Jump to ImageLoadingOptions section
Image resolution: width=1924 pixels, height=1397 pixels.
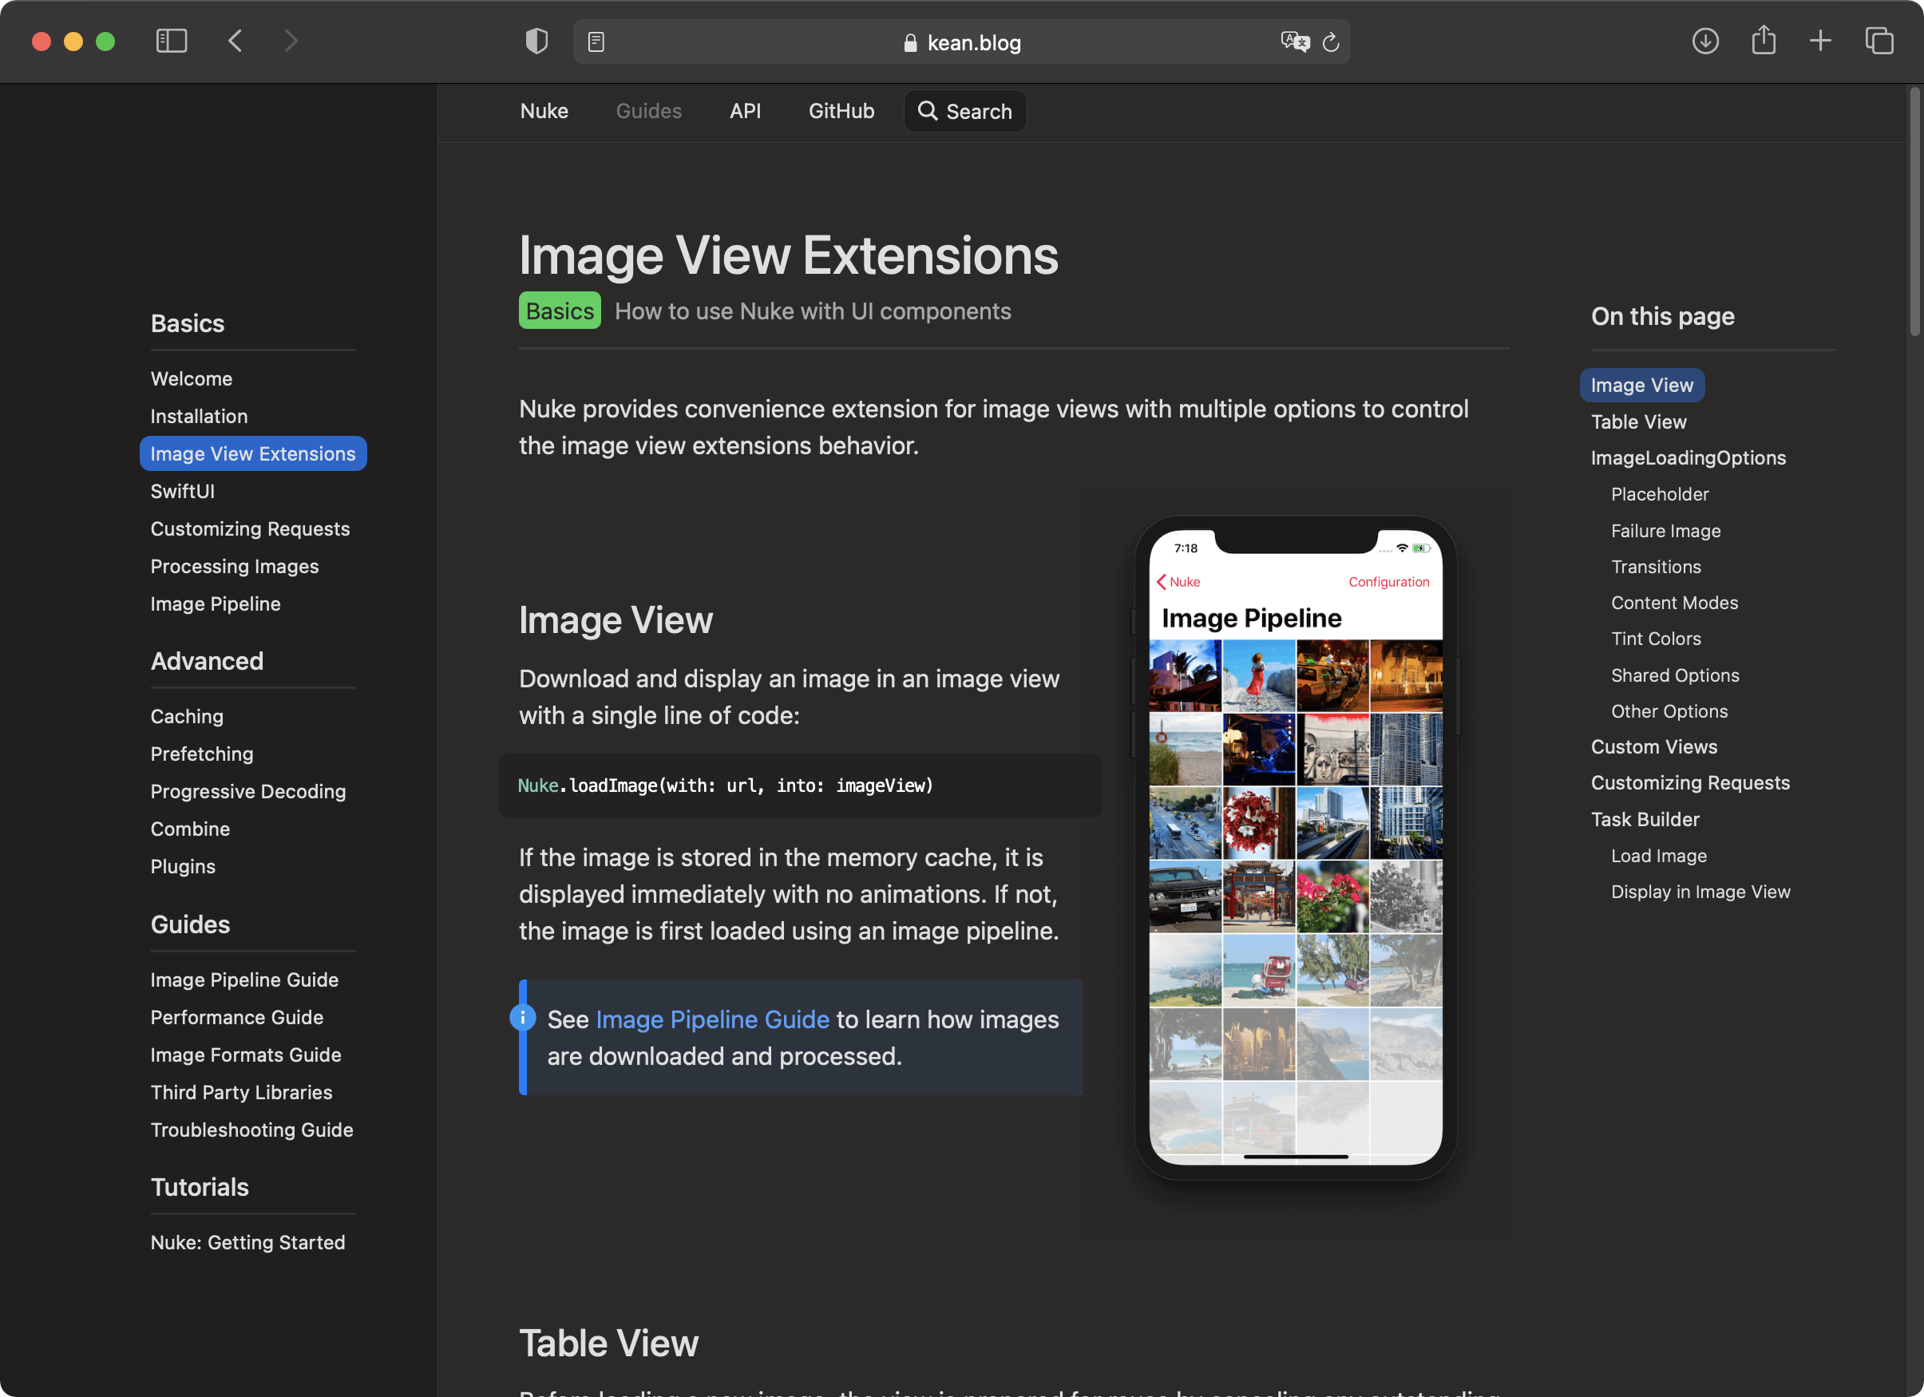click(1688, 458)
